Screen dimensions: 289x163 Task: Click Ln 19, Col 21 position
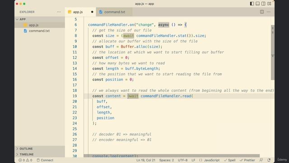[146, 160]
